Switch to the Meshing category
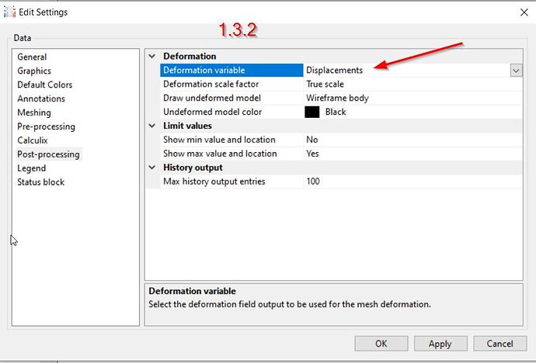536x363 pixels. [x=34, y=112]
